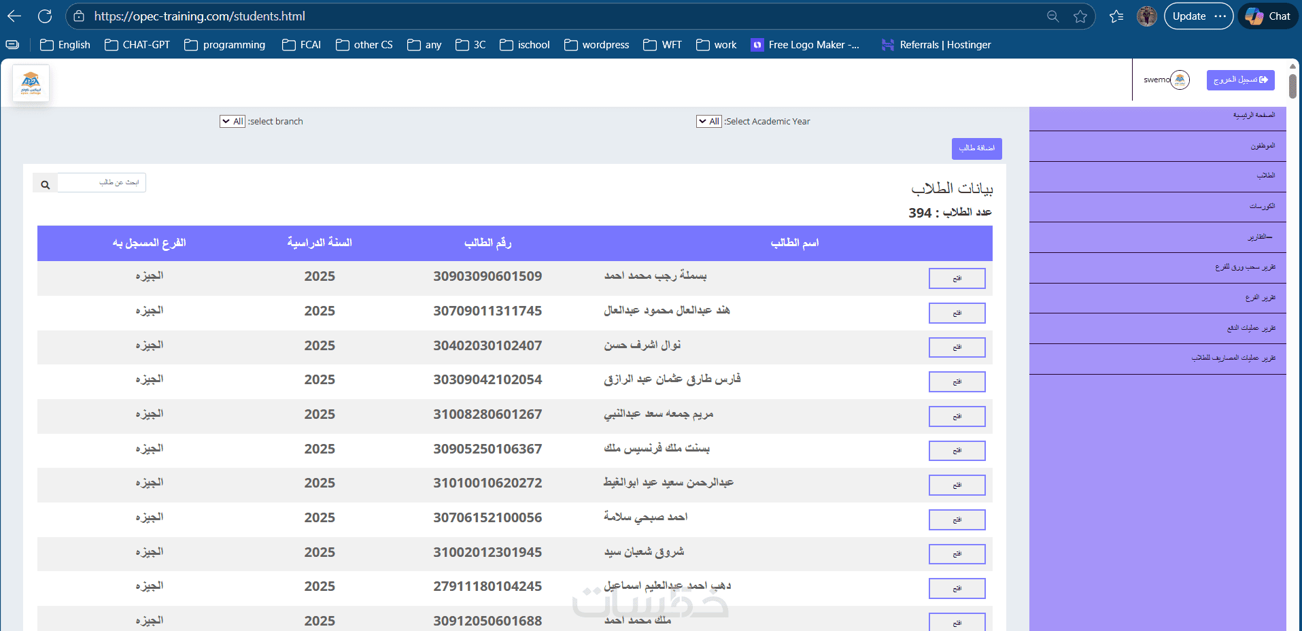The width and height of the screenshot is (1302, 631).
Task: Click افتح for student 27911180104245
Action: tap(957, 588)
